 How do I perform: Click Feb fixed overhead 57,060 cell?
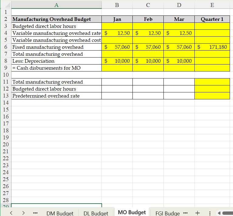coord(148,47)
